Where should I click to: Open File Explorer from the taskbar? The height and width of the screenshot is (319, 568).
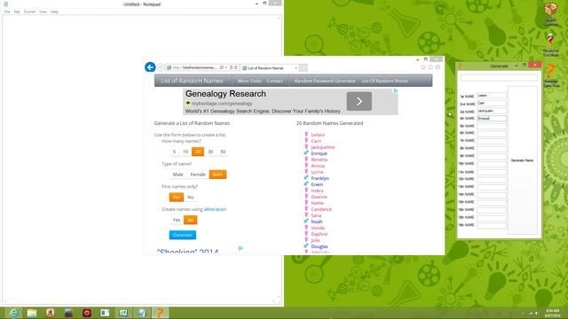pos(32,313)
